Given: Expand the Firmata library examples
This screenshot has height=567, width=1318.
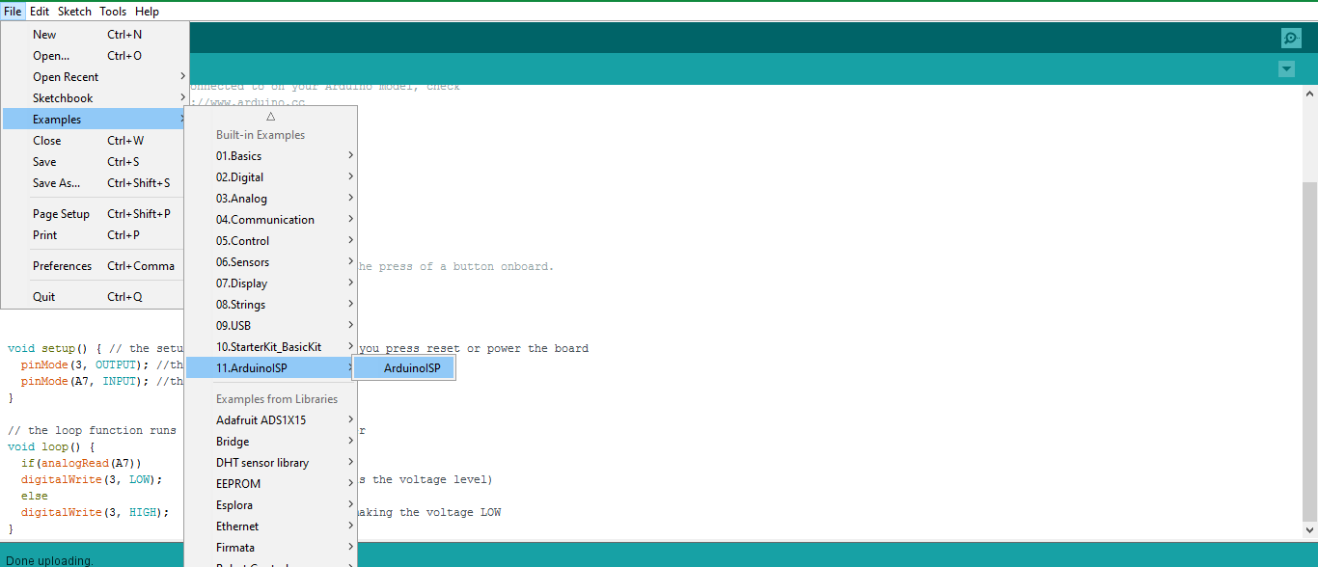Looking at the screenshot, I should [271, 548].
